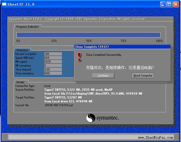Click the Symantec logo emblem
This screenshot has height=142, width=181.
click(x=90, y=118)
